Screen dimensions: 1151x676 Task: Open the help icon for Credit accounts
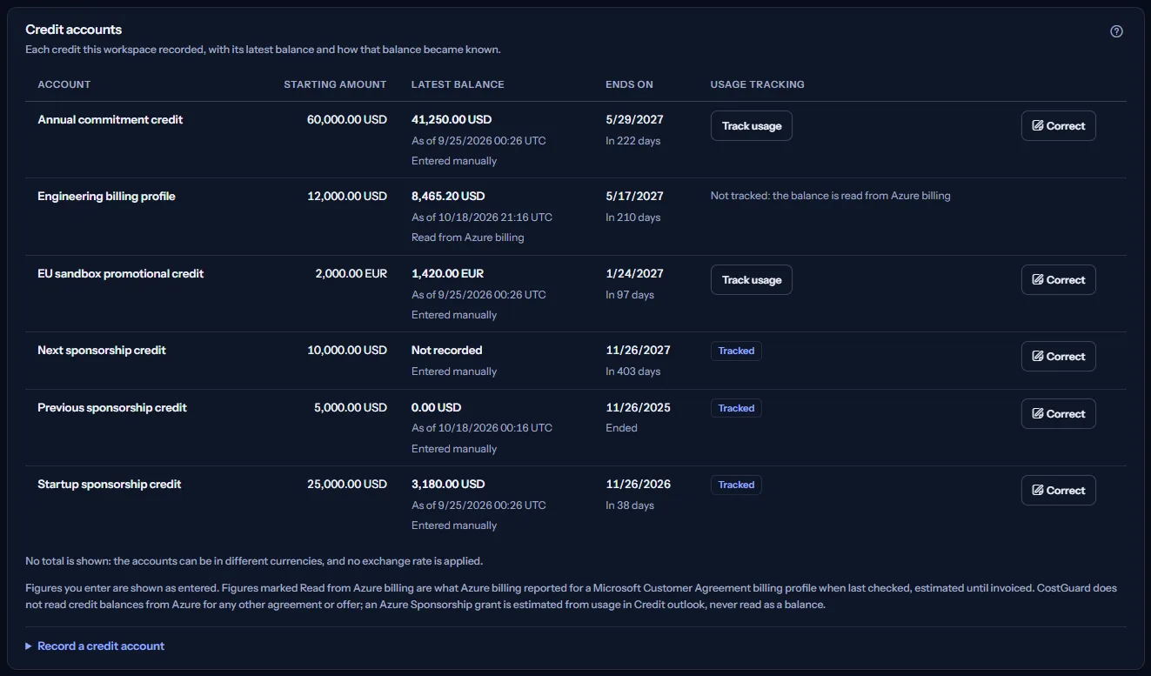(1116, 31)
